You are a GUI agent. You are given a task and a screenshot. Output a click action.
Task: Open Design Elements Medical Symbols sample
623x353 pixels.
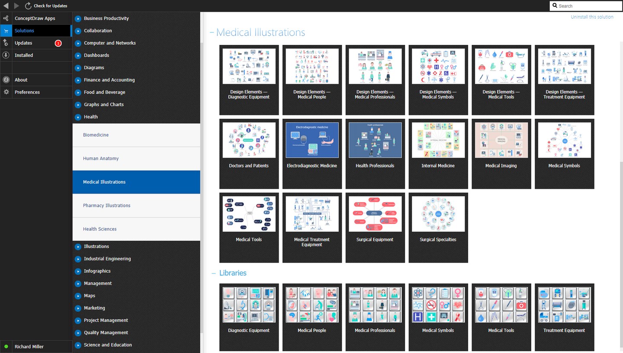438,80
